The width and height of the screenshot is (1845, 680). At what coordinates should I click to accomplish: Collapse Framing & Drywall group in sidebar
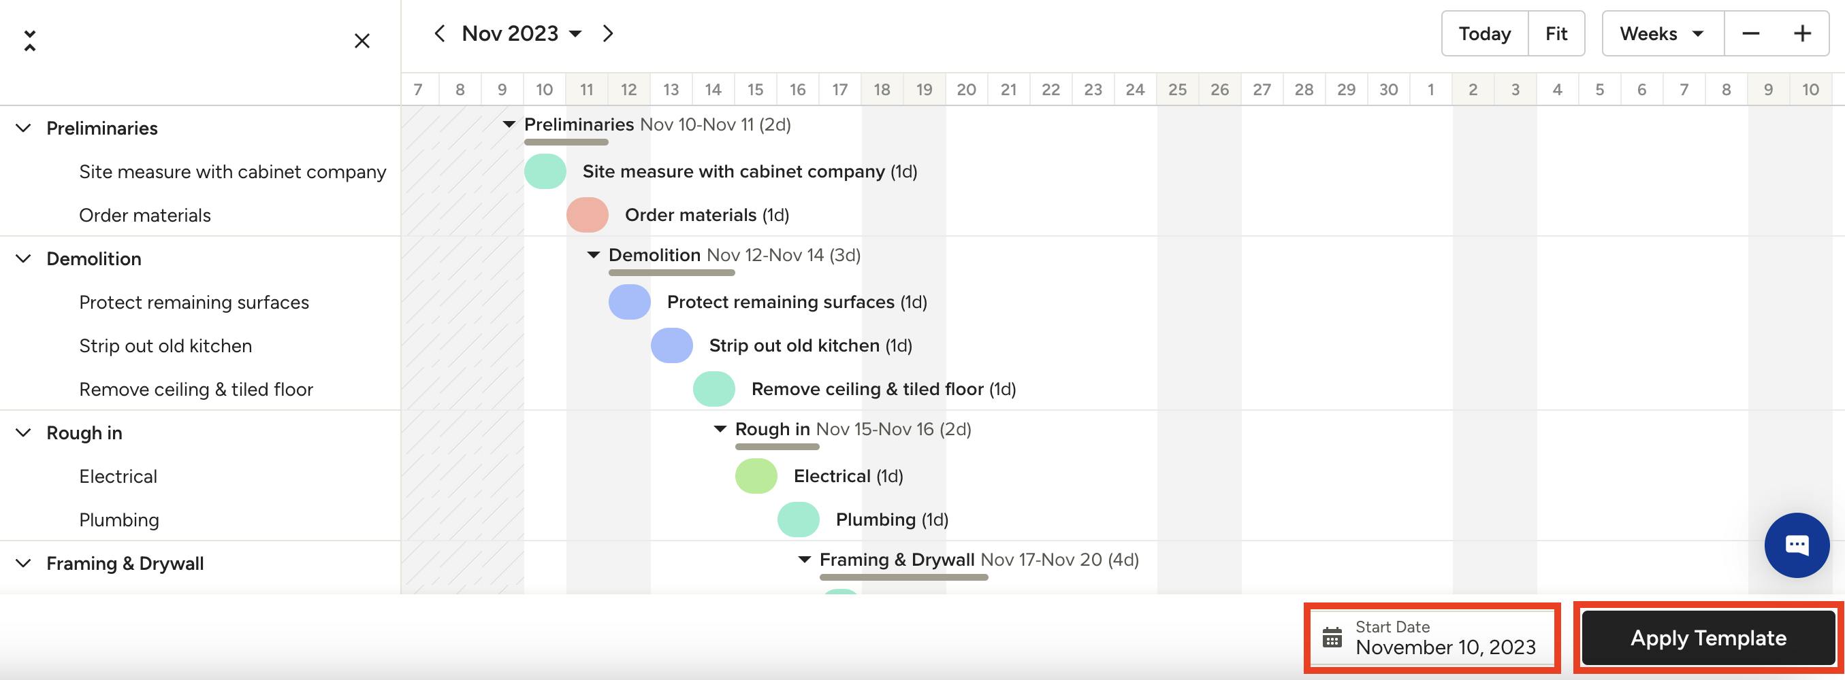click(24, 564)
